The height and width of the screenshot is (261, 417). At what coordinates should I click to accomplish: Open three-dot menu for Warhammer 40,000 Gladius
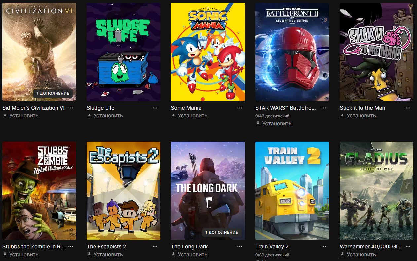tap(408, 247)
